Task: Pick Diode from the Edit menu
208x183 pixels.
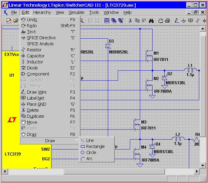Action: coord(50,68)
